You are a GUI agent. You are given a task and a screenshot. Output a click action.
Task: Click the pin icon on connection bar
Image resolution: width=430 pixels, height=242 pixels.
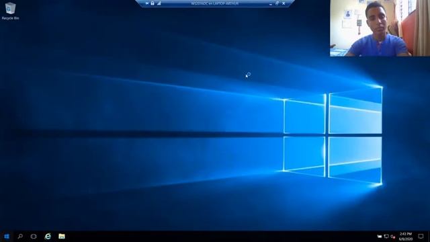tap(147, 3)
